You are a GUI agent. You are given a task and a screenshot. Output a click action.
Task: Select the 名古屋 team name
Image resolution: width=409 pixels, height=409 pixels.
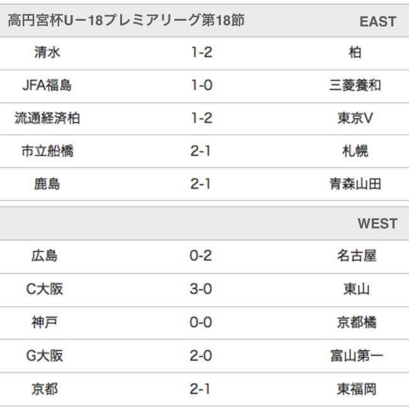click(356, 256)
